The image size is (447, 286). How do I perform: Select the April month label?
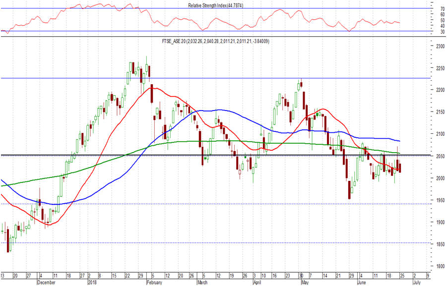click(x=257, y=283)
